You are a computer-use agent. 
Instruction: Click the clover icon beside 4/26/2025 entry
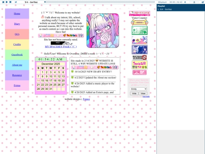click(x=72, y=83)
